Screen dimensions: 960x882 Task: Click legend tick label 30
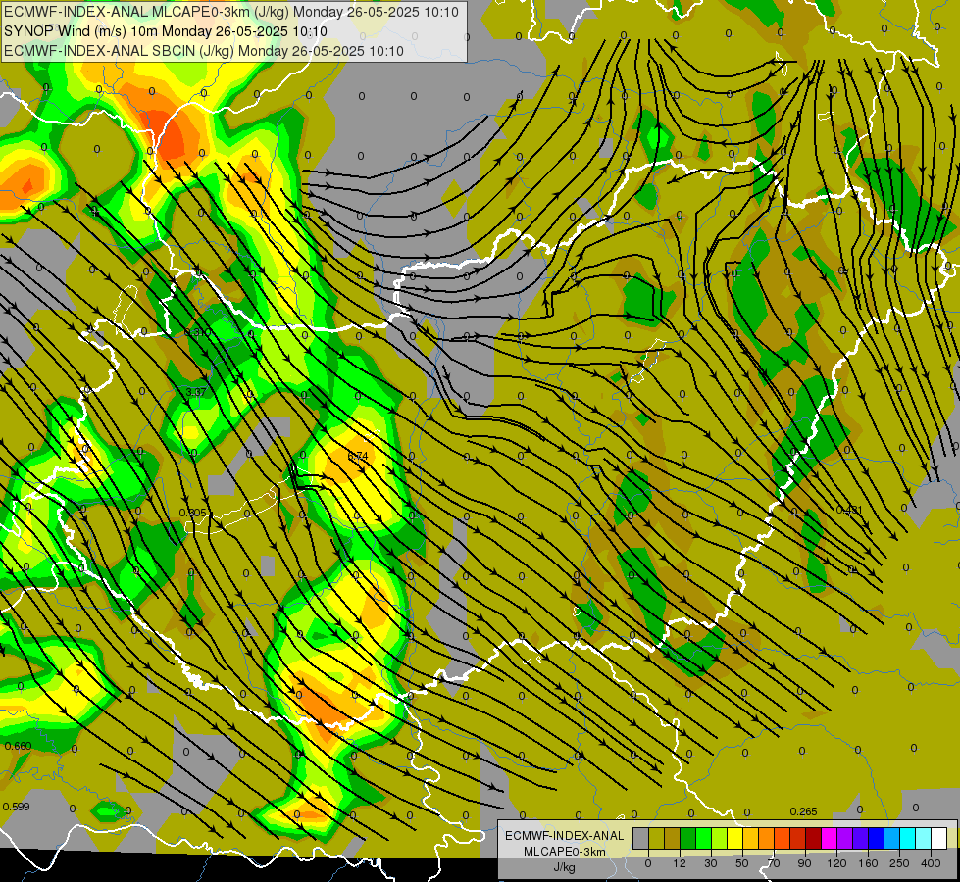coord(711,863)
